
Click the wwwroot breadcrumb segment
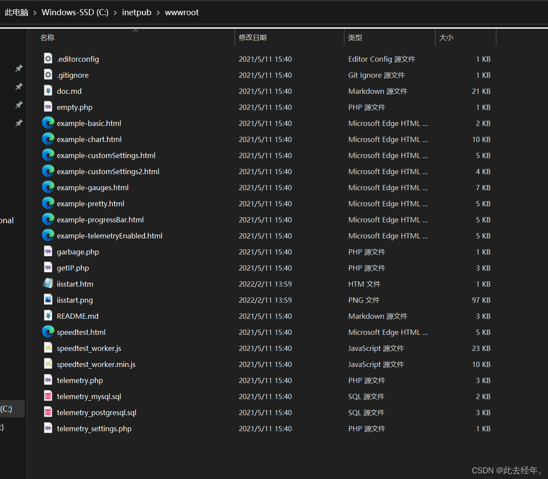point(182,13)
